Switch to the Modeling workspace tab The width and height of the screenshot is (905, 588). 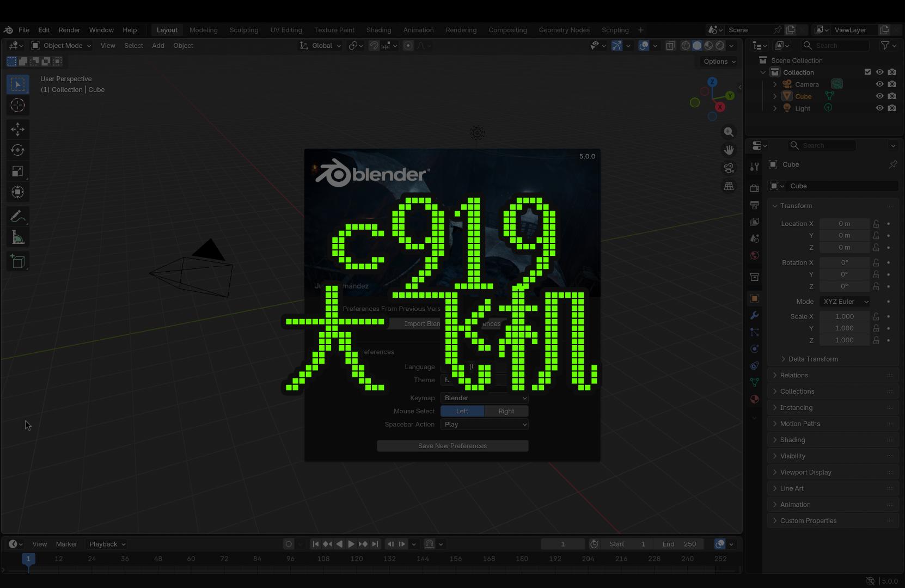point(204,30)
